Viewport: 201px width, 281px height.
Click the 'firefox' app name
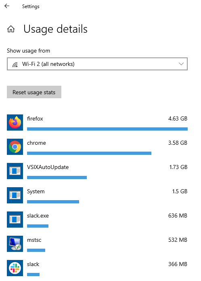(35, 118)
